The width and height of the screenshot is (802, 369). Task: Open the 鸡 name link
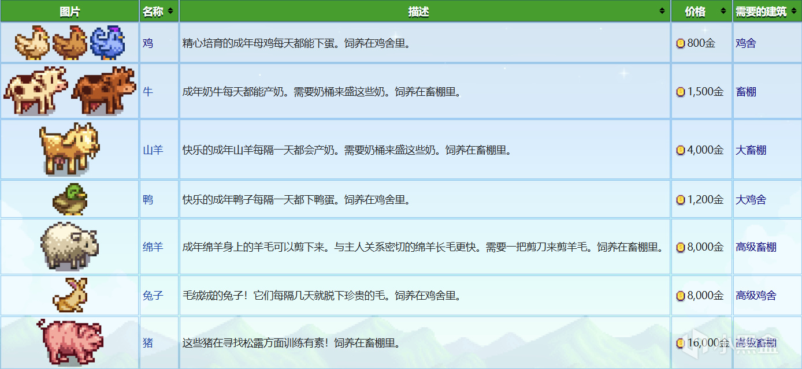tap(148, 43)
